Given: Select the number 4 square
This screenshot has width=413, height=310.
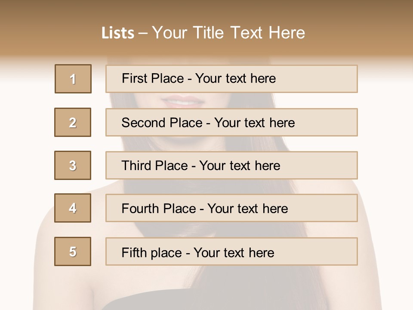Looking at the screenshot, I should pyautogui.click(x=73, y=208).
